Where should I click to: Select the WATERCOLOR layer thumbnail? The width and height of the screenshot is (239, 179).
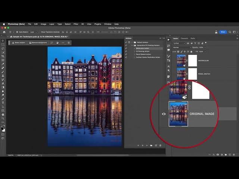click(181, 60)
